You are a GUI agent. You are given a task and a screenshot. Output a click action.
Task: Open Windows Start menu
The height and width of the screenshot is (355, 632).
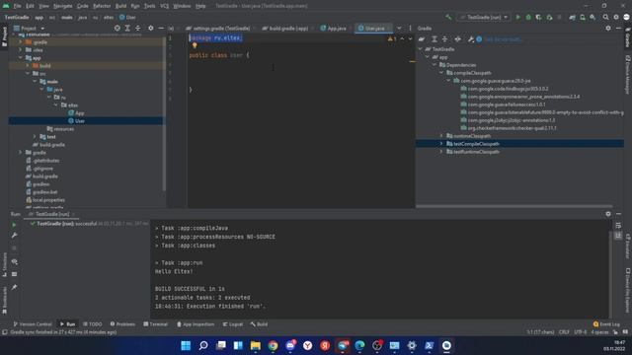186,345
